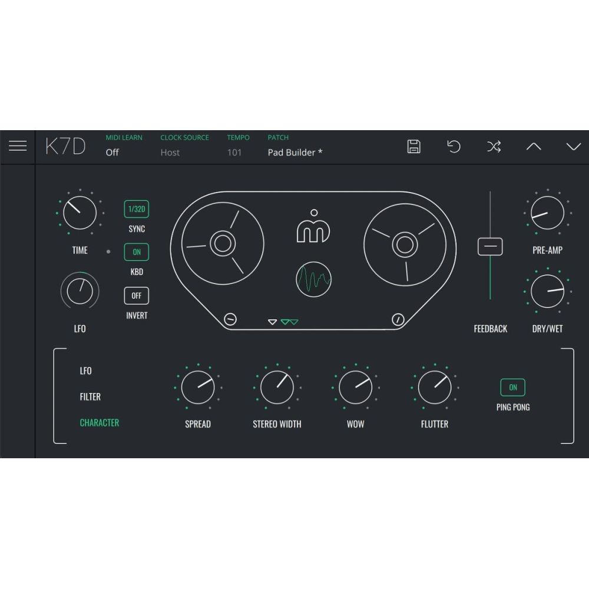
Task: Click the green double tape head triangles
Action: (290, 322)
